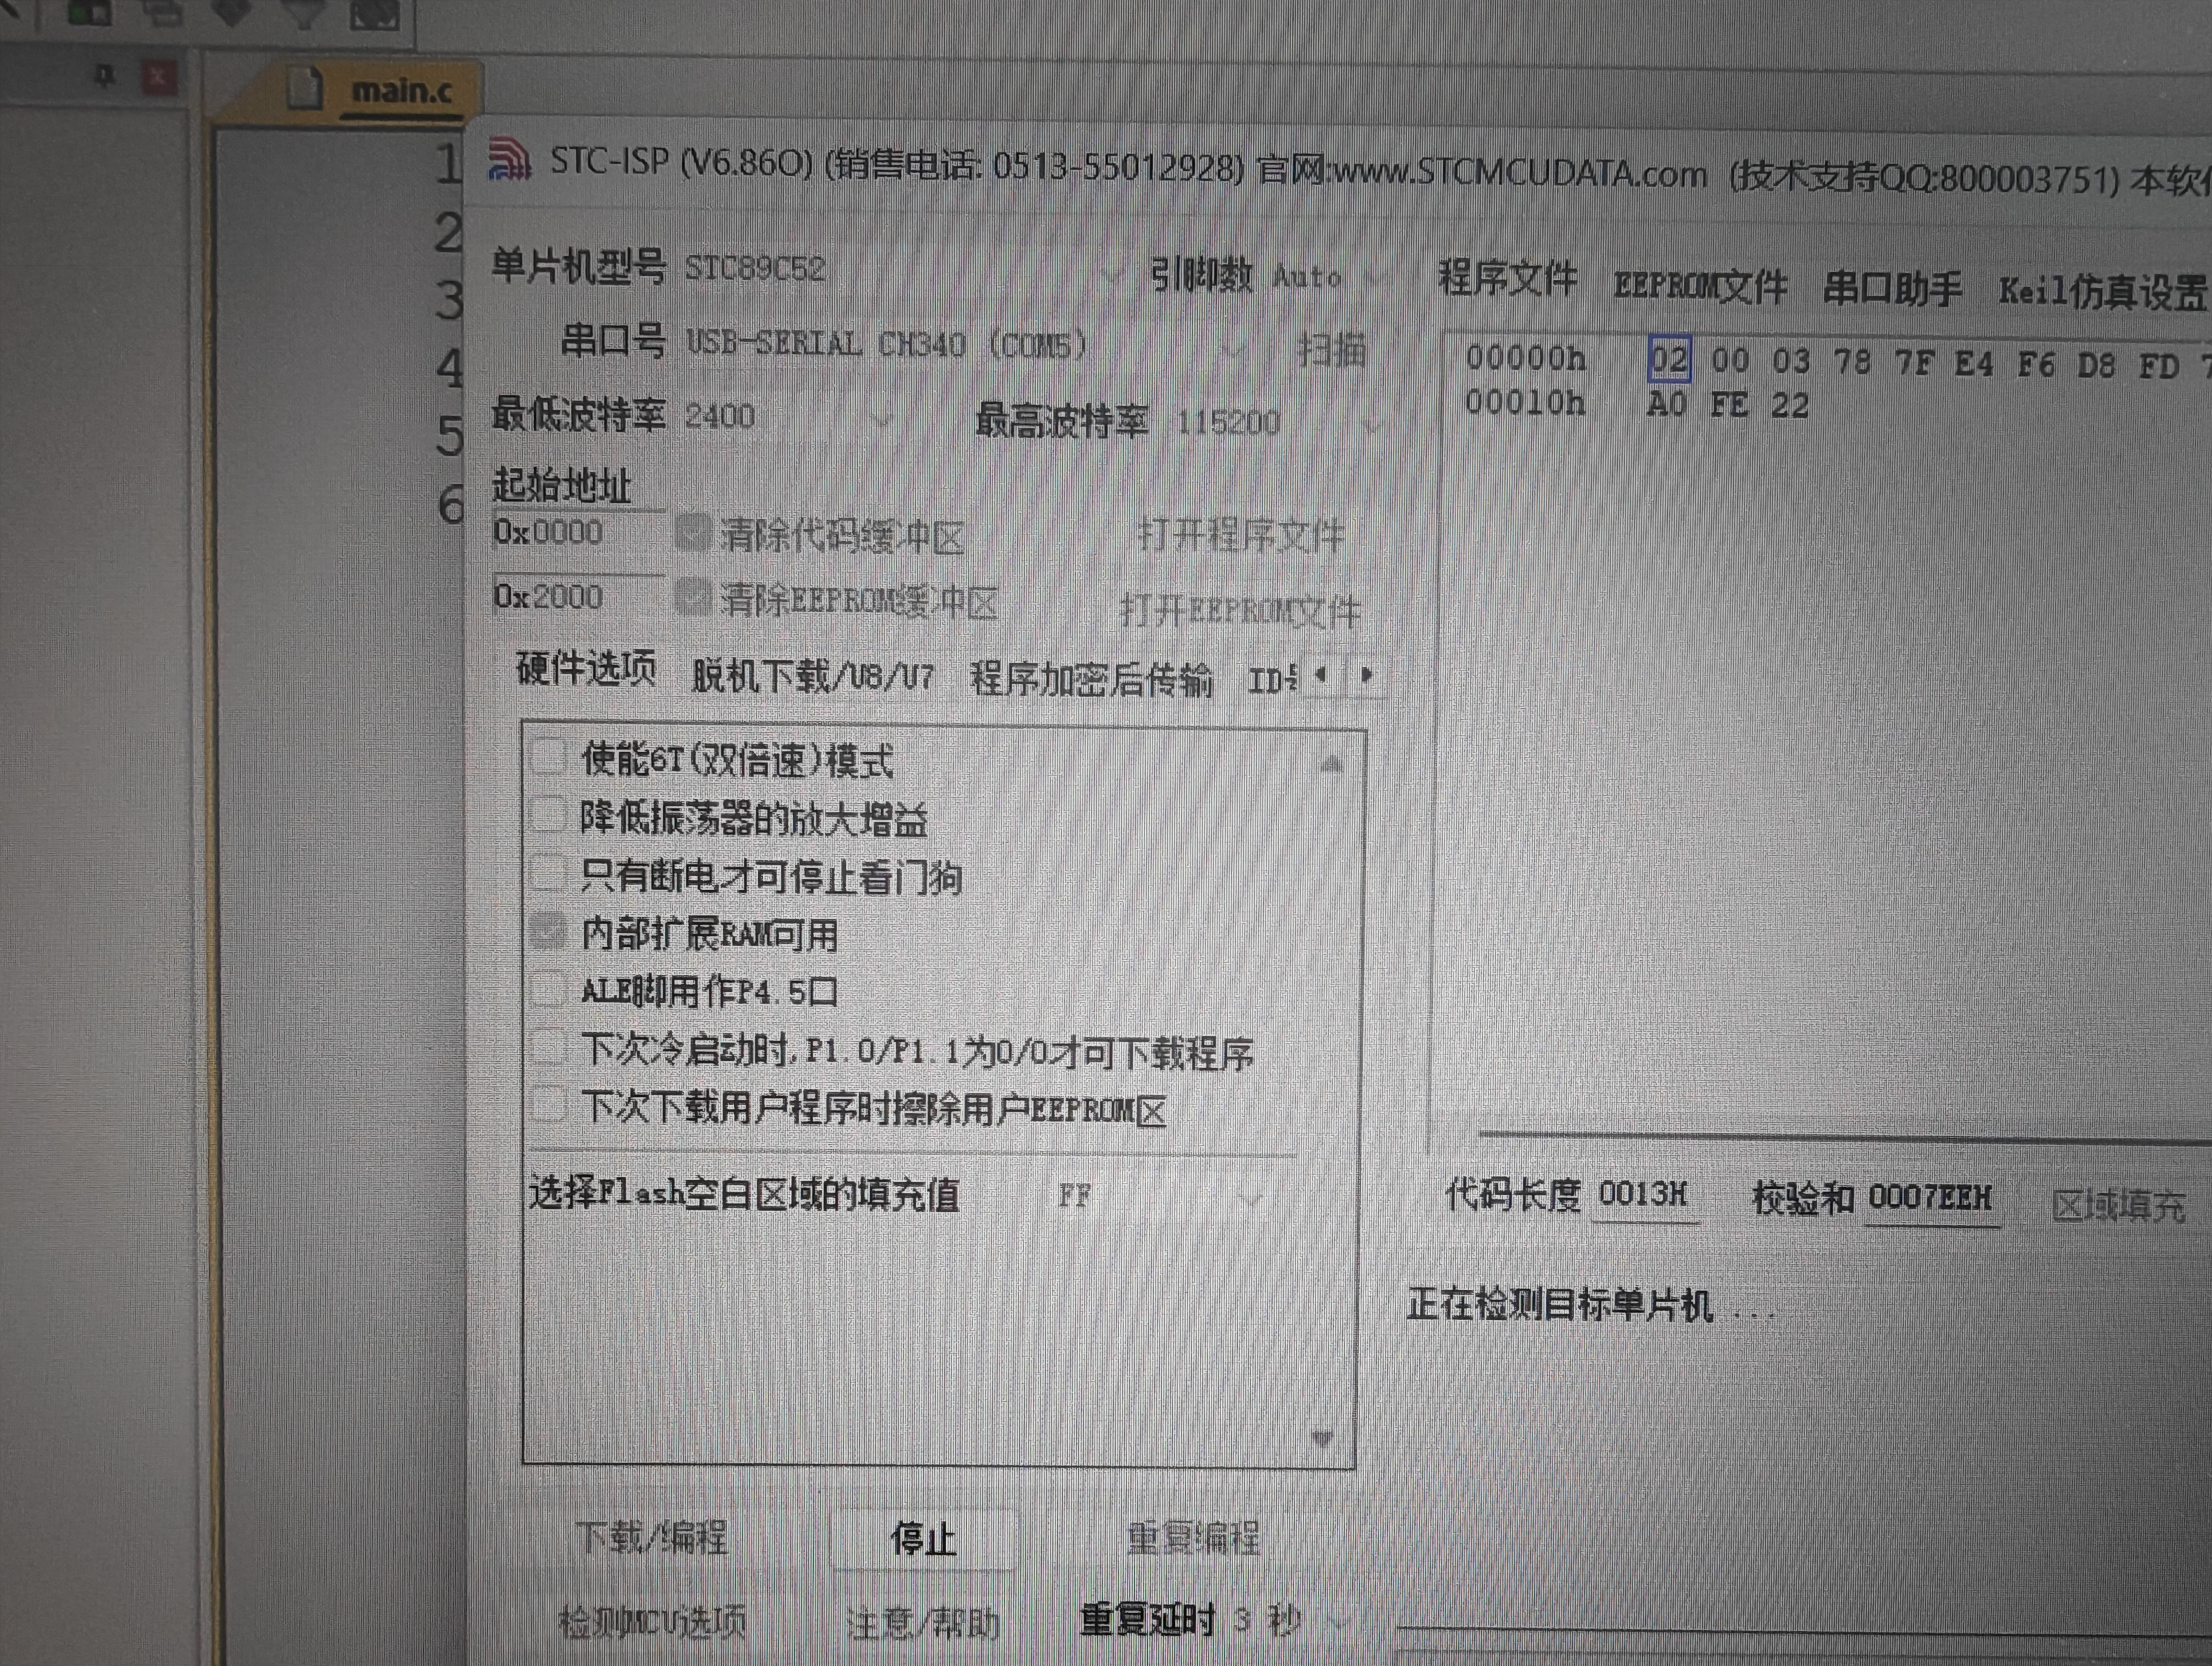Screen dimensions: 2212x1666
Task: Click the 打开程序文件 button
Action: tap(1240, 536)
